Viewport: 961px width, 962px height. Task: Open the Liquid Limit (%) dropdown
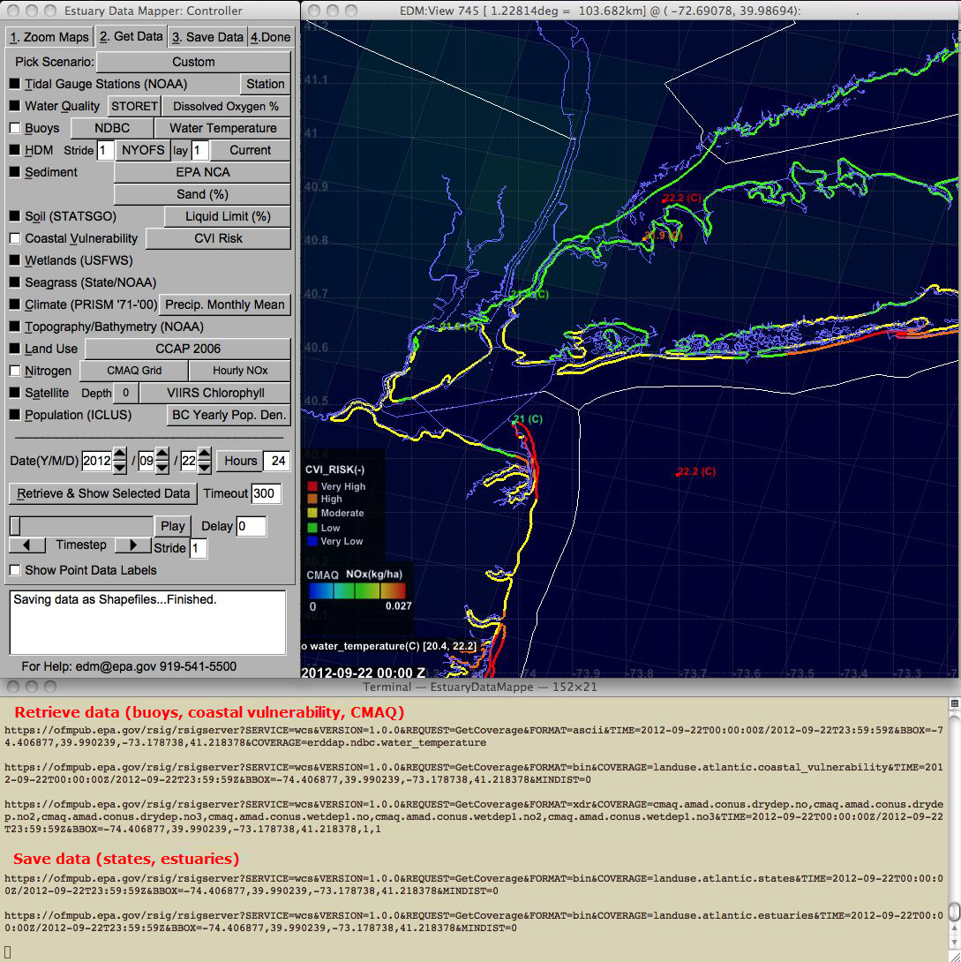[x=228, y=216]
